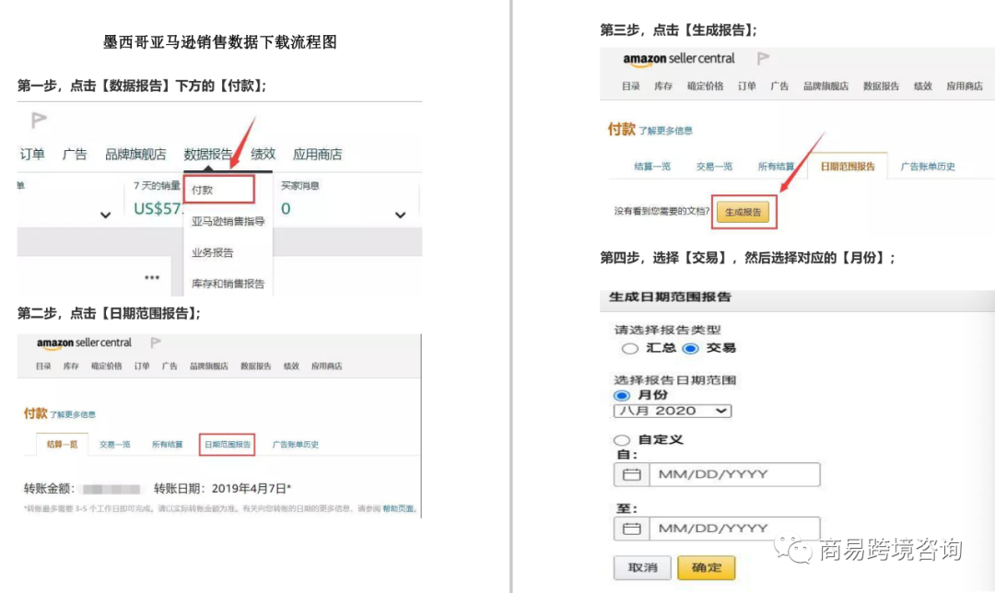Click the flag icon beside step three logo
Image resolution: width=995 pixels, height=593 pixels.
click(x=763, y=58)
